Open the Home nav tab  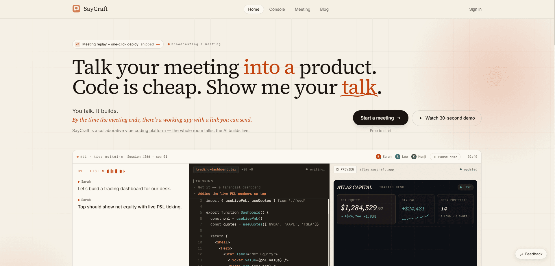point(254,9)
